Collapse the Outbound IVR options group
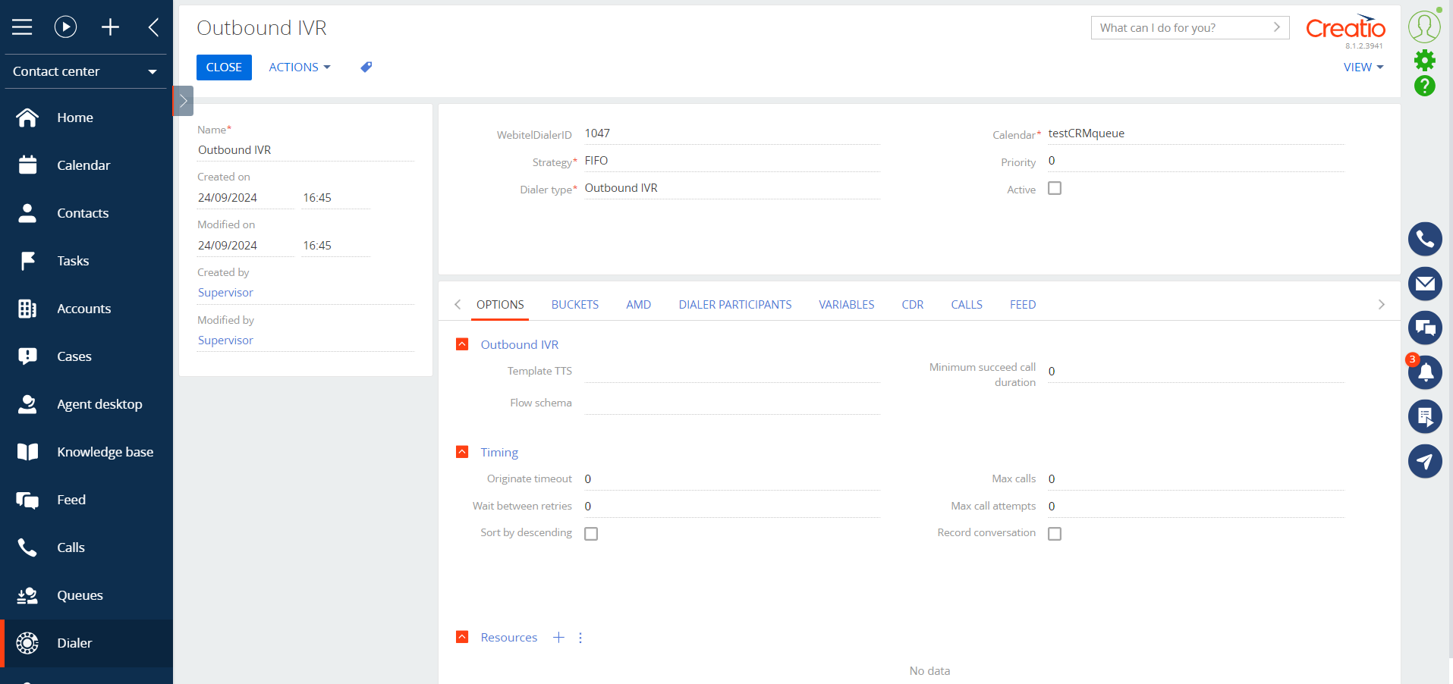The image size is (1453, 684). (x=462, y=344)
